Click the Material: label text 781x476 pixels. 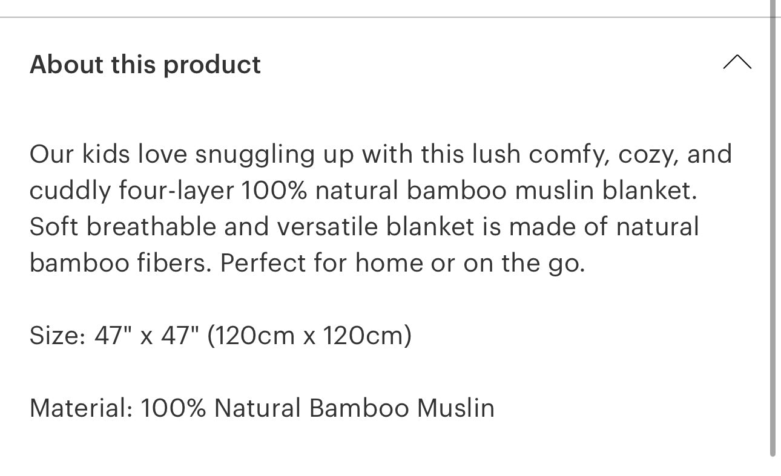pos(81,408)
